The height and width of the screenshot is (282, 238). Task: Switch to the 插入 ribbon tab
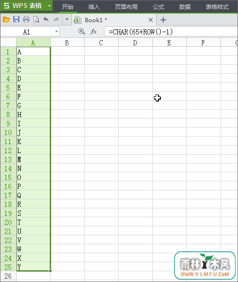(x=94, y=7)
